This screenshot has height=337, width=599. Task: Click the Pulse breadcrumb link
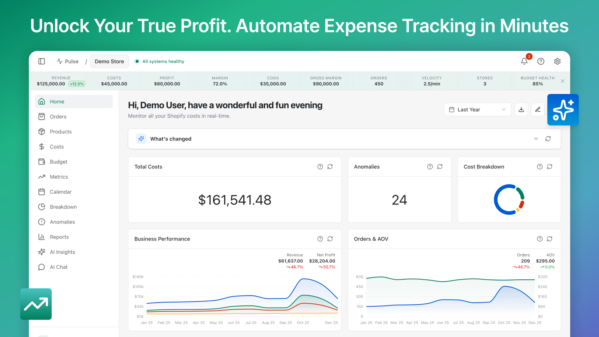click(68, 61)
